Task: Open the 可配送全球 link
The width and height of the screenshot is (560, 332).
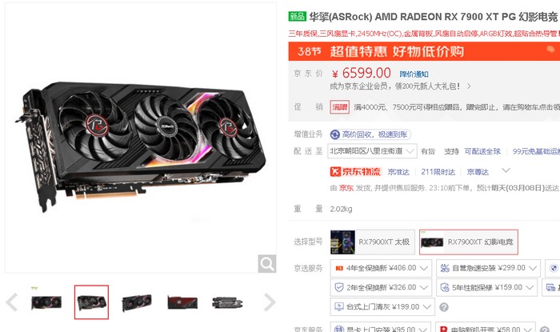Action: 482,151
